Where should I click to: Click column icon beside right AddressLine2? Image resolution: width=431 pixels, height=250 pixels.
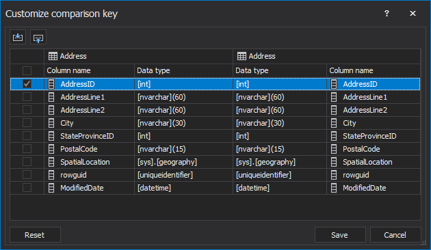[334, 110]
